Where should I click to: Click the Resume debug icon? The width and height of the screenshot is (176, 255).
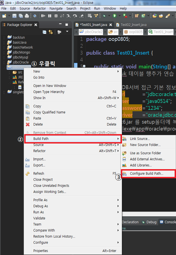(43, 16)
